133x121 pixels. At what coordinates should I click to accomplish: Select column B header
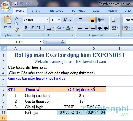coord(41,49)
